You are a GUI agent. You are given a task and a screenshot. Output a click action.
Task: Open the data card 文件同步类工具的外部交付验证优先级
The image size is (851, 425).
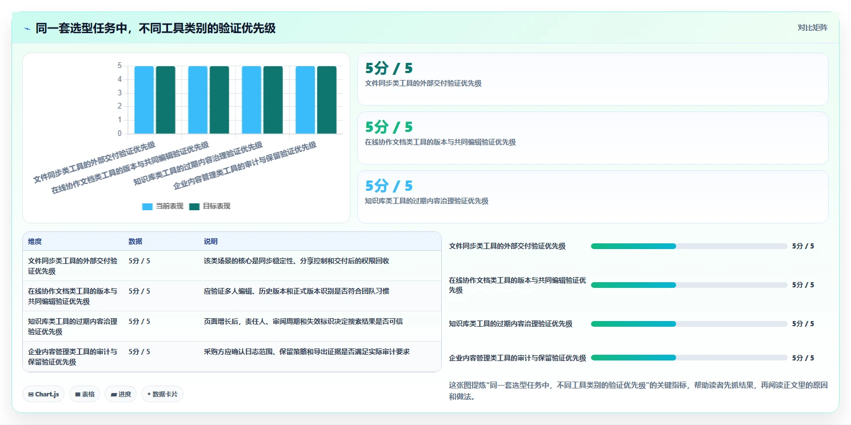[593, 79]
